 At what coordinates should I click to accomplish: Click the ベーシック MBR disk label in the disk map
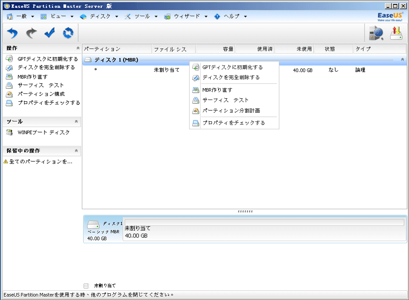coord(103,232)
